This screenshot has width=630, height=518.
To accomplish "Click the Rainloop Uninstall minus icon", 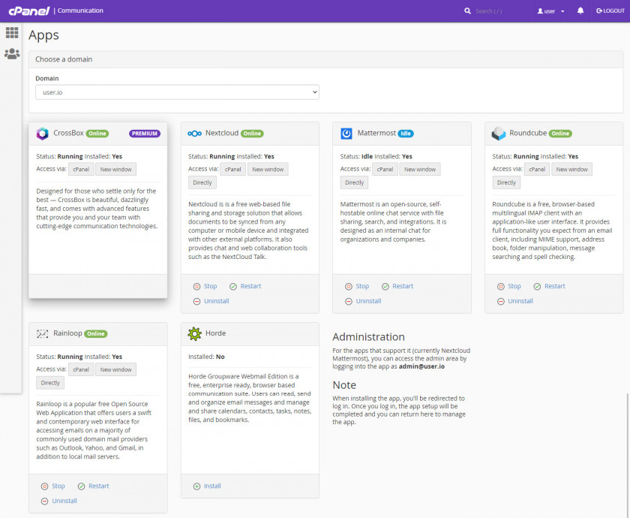I will [44, 501].
